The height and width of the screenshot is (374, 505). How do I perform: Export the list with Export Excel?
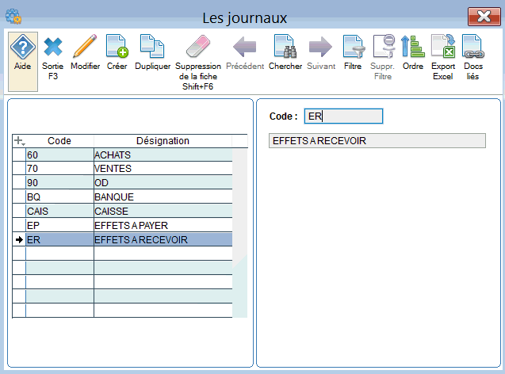click(x=443, y=57)
